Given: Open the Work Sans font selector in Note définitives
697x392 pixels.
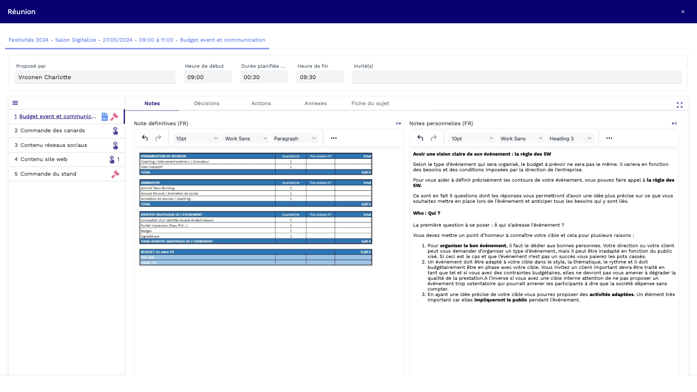Looking at the screenshot, I should (x=246, y=138).
